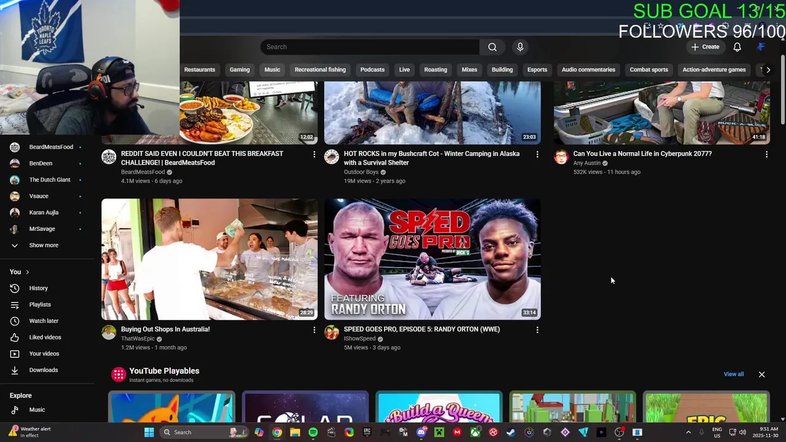Viewport: 786px width, 442px height.
Task: Select the Recreational fishing chip
Action: [320, 70]
